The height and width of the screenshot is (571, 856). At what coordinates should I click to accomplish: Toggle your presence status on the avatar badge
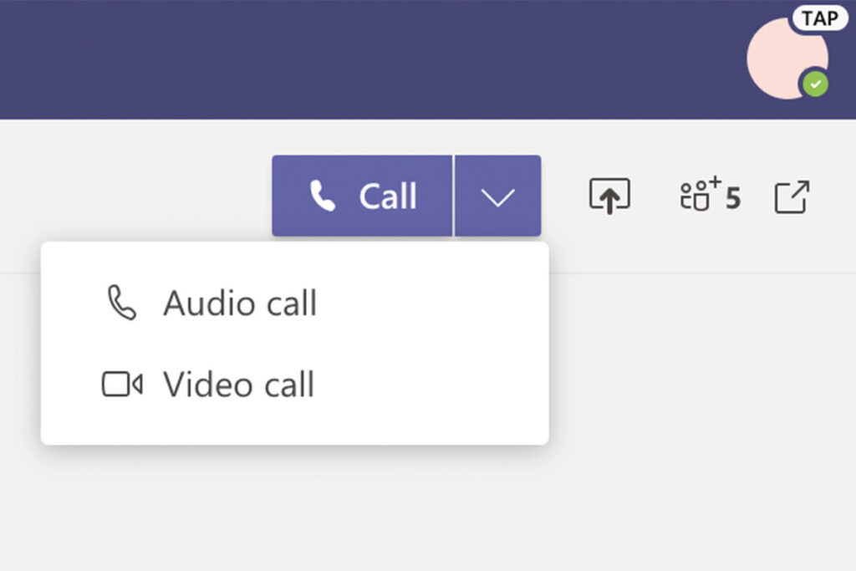(814, 84)
